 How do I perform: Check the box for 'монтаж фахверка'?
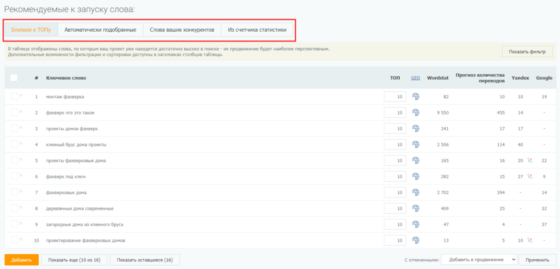pos(14,97)
